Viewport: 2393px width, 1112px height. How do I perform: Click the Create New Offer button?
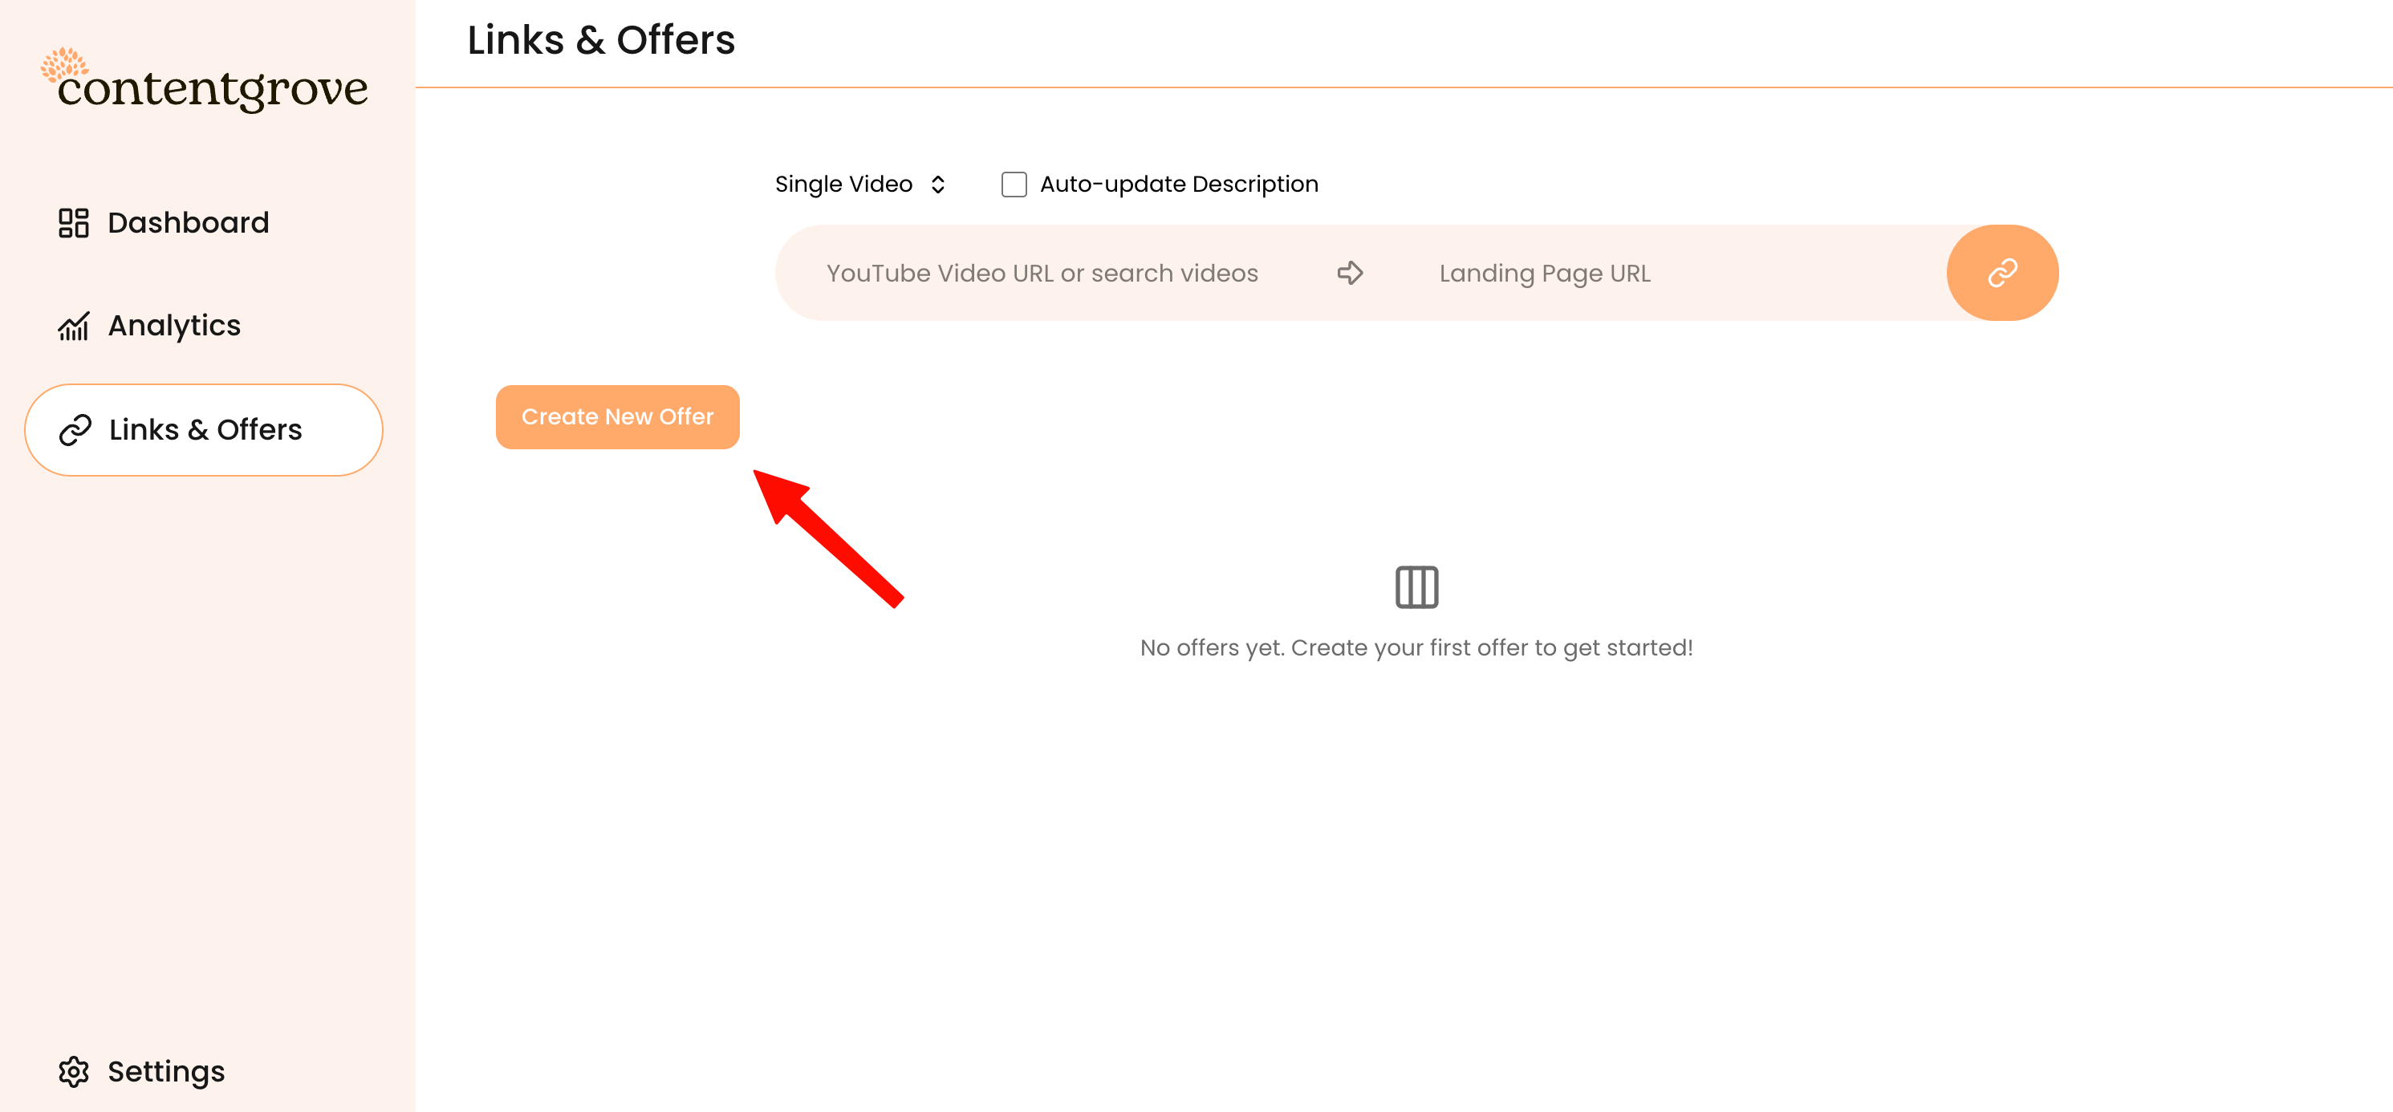[x=617, y=417]
